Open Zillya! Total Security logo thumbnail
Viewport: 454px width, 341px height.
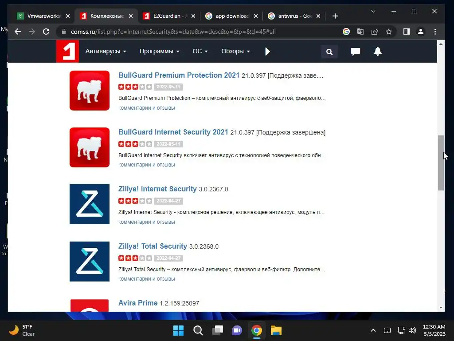[90, 261]
